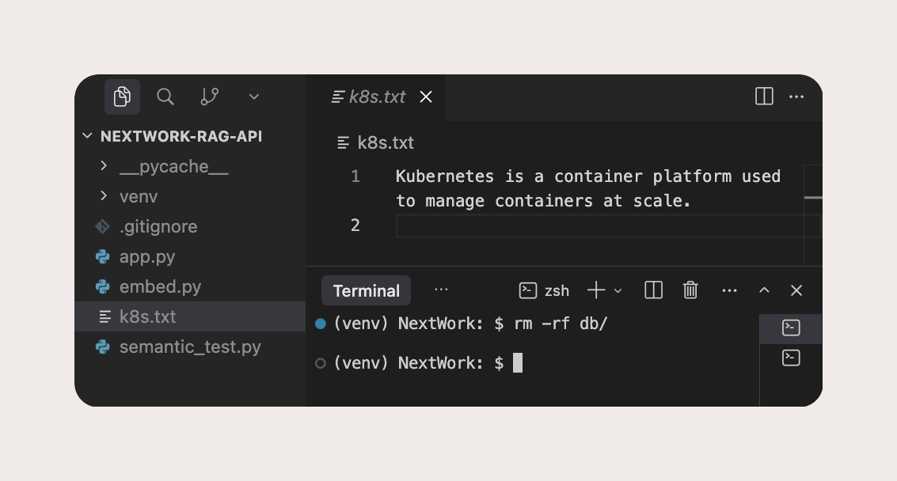This screenshot has height=481, width=897.
Task: Split the terminal panel
Action: point(653,290)
